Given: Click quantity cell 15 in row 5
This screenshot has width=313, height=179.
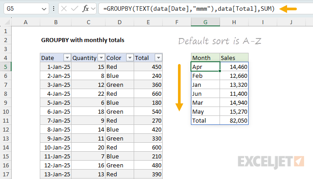Looking at the screenshot, I should pyautogui.click(x=89, y=67).
